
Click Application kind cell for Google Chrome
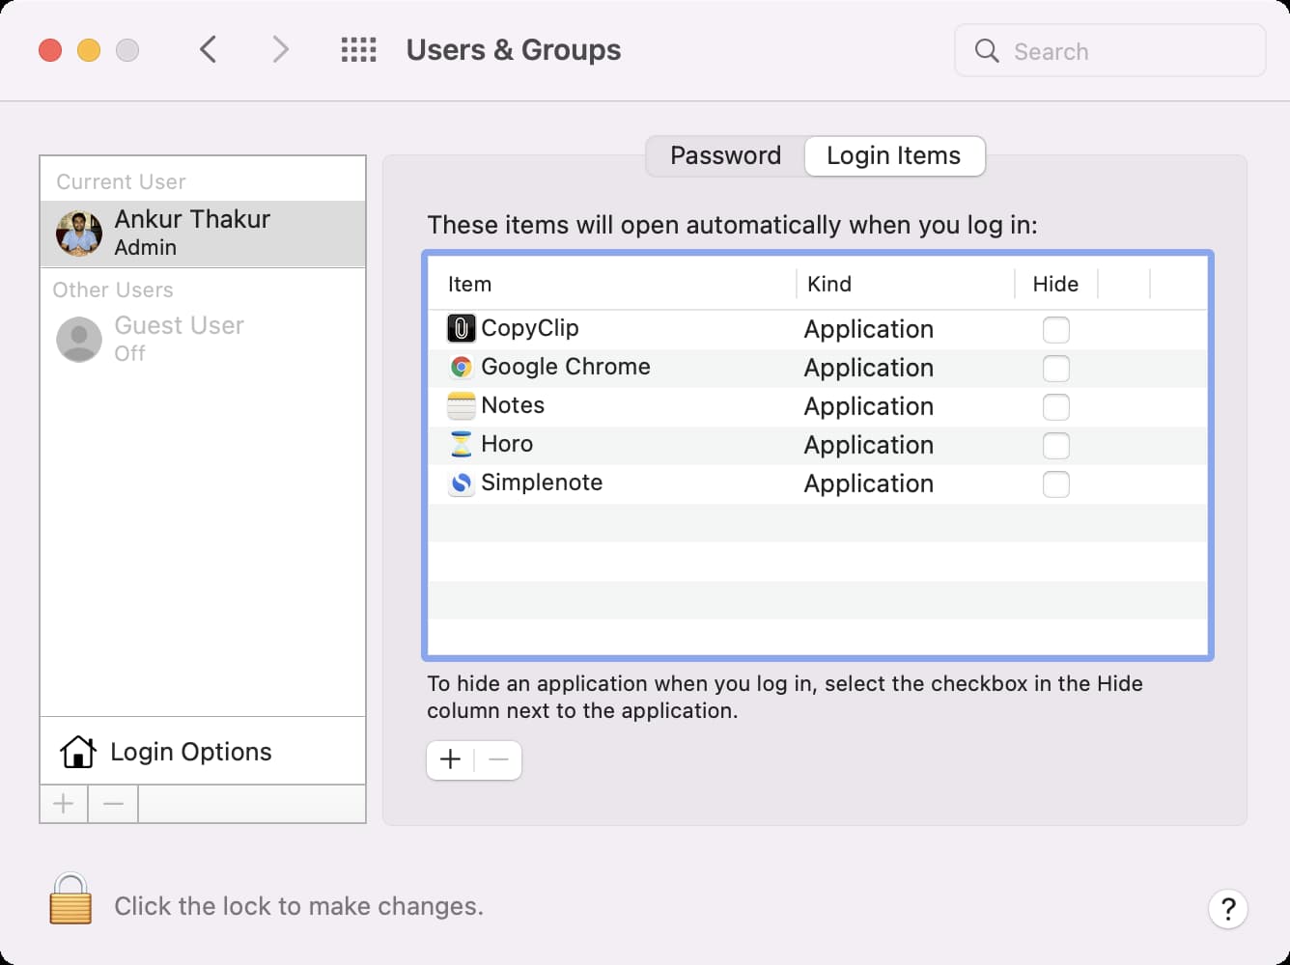tap(869, 369)
